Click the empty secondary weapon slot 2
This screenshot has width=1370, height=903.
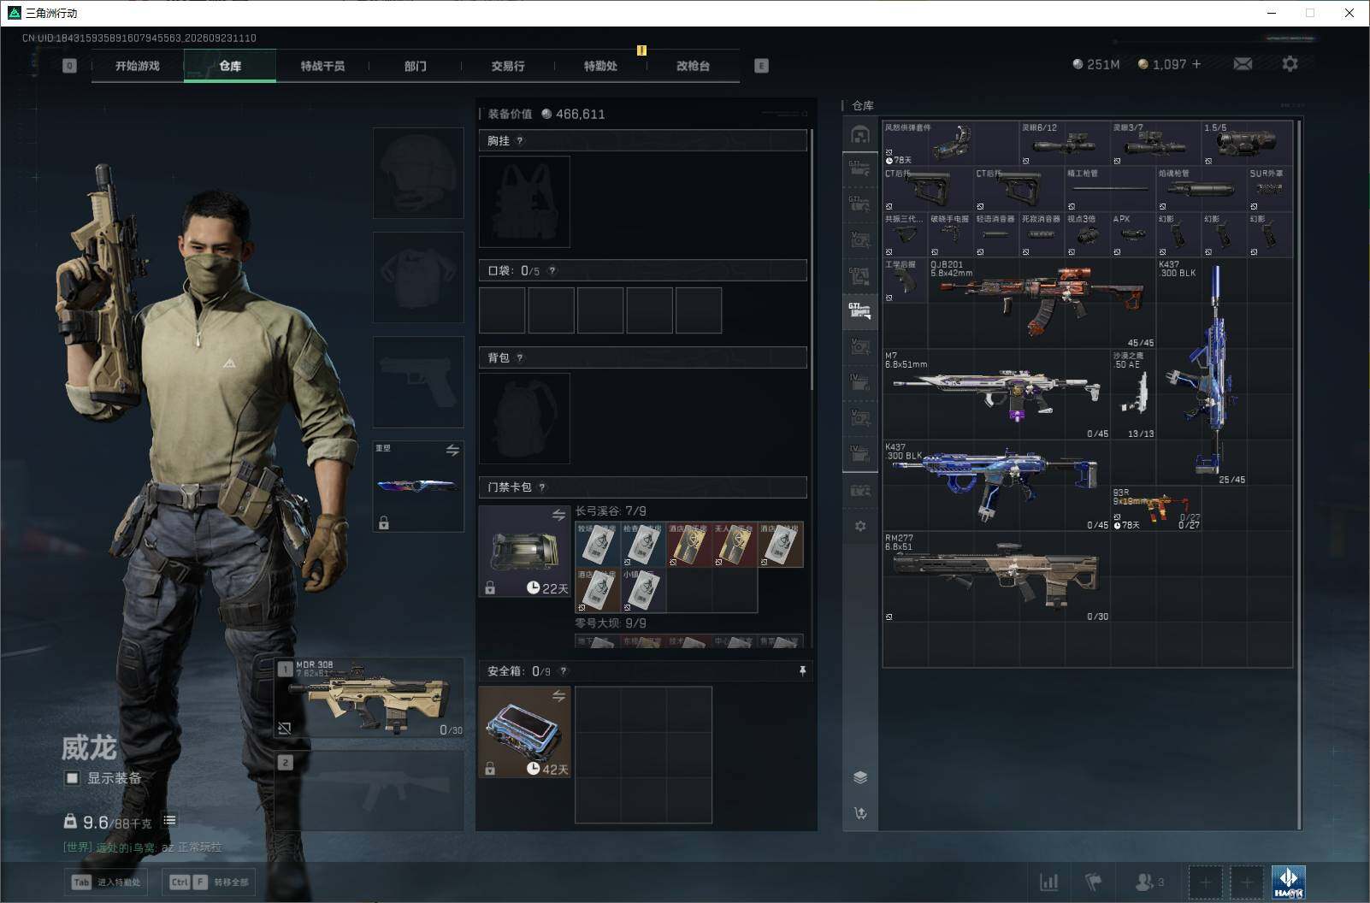click(369, 791)
